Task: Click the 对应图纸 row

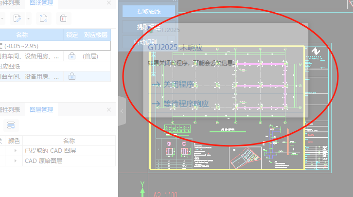Action: tap(55, 67)
